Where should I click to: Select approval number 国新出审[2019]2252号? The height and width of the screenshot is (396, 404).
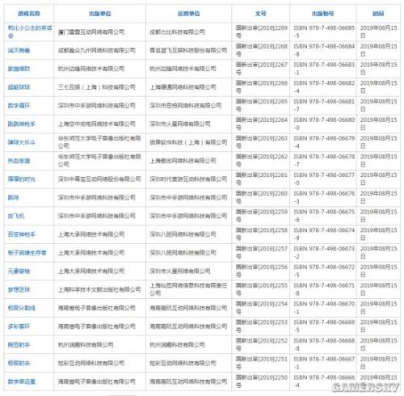[262, 344]
